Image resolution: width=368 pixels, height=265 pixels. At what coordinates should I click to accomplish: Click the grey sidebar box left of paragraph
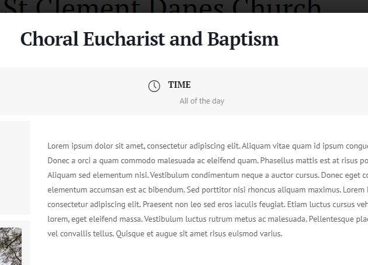[x=15, y=168]
